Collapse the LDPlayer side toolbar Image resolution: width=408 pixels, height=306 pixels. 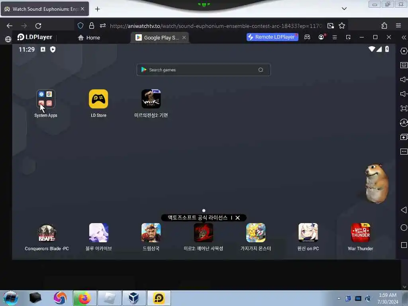(x=404, y=37)
